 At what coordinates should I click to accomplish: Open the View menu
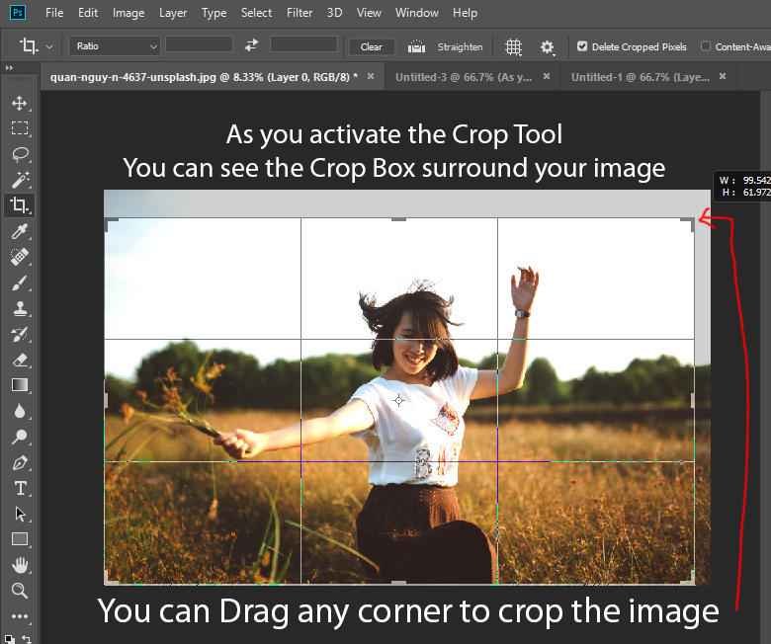pos(369,13)
